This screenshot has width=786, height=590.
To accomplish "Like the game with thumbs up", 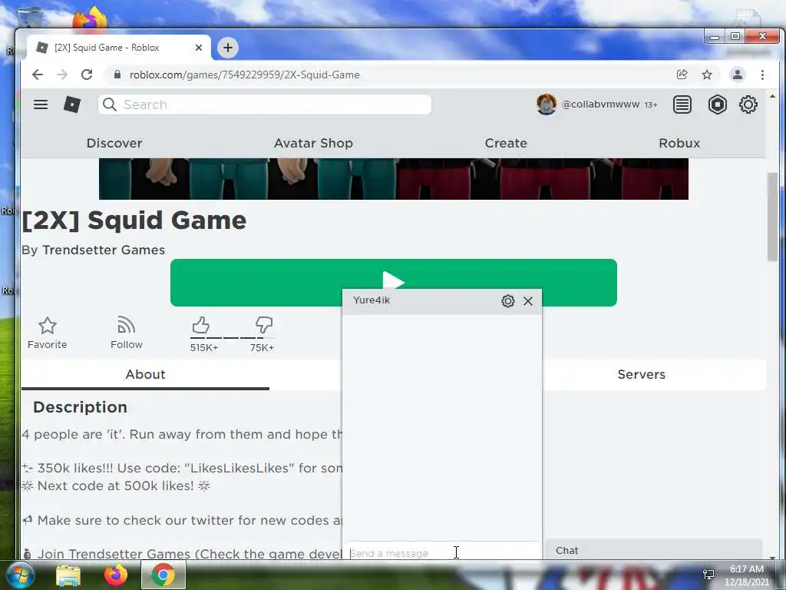I will click(200, 325).
